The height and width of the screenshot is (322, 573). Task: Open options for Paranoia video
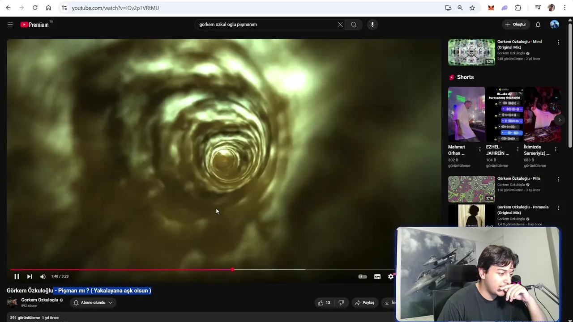coord(558,208)
